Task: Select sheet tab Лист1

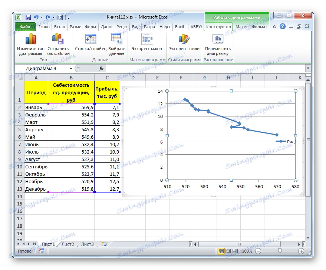Action: click(x=48, y=244)
